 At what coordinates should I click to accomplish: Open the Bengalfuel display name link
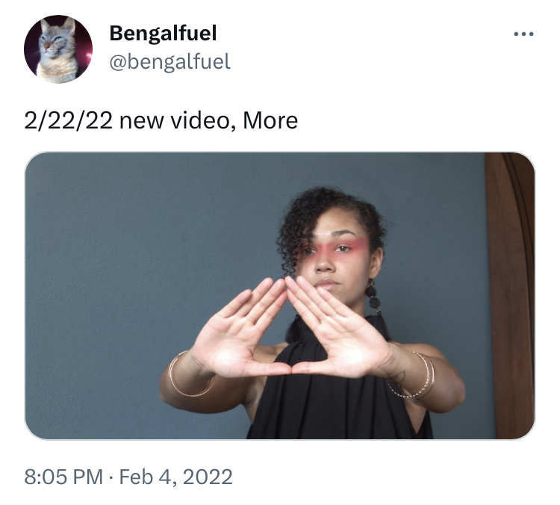tap(163, 33)
